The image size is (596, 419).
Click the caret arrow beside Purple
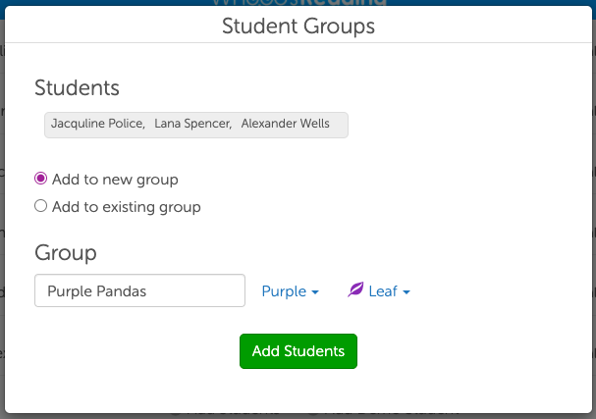tap(315, 292)
